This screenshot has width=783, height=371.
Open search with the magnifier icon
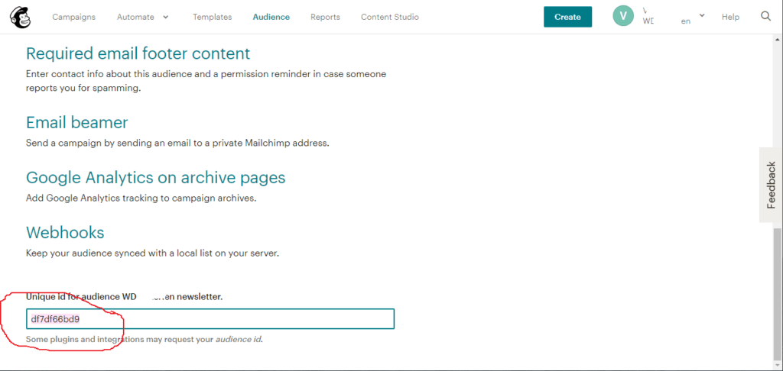[x=765, y=17]
